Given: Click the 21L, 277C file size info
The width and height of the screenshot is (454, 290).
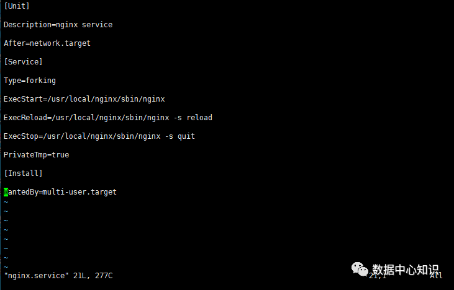Looking at the screenshot, I should pos(93,275).
